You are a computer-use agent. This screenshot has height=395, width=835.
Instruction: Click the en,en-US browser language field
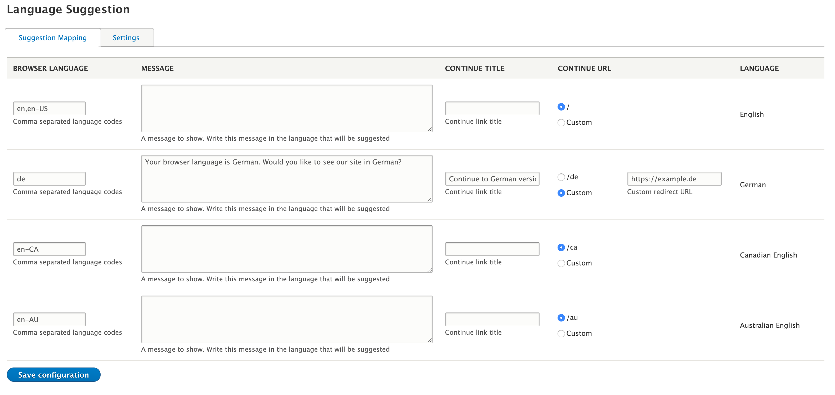pos(49,108)
